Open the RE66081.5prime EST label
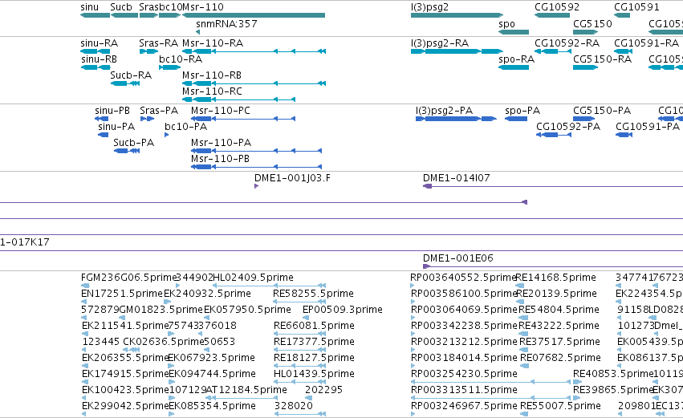Viewport: 683px width, 418px height. pyautogui.click(x=314, y=326)
